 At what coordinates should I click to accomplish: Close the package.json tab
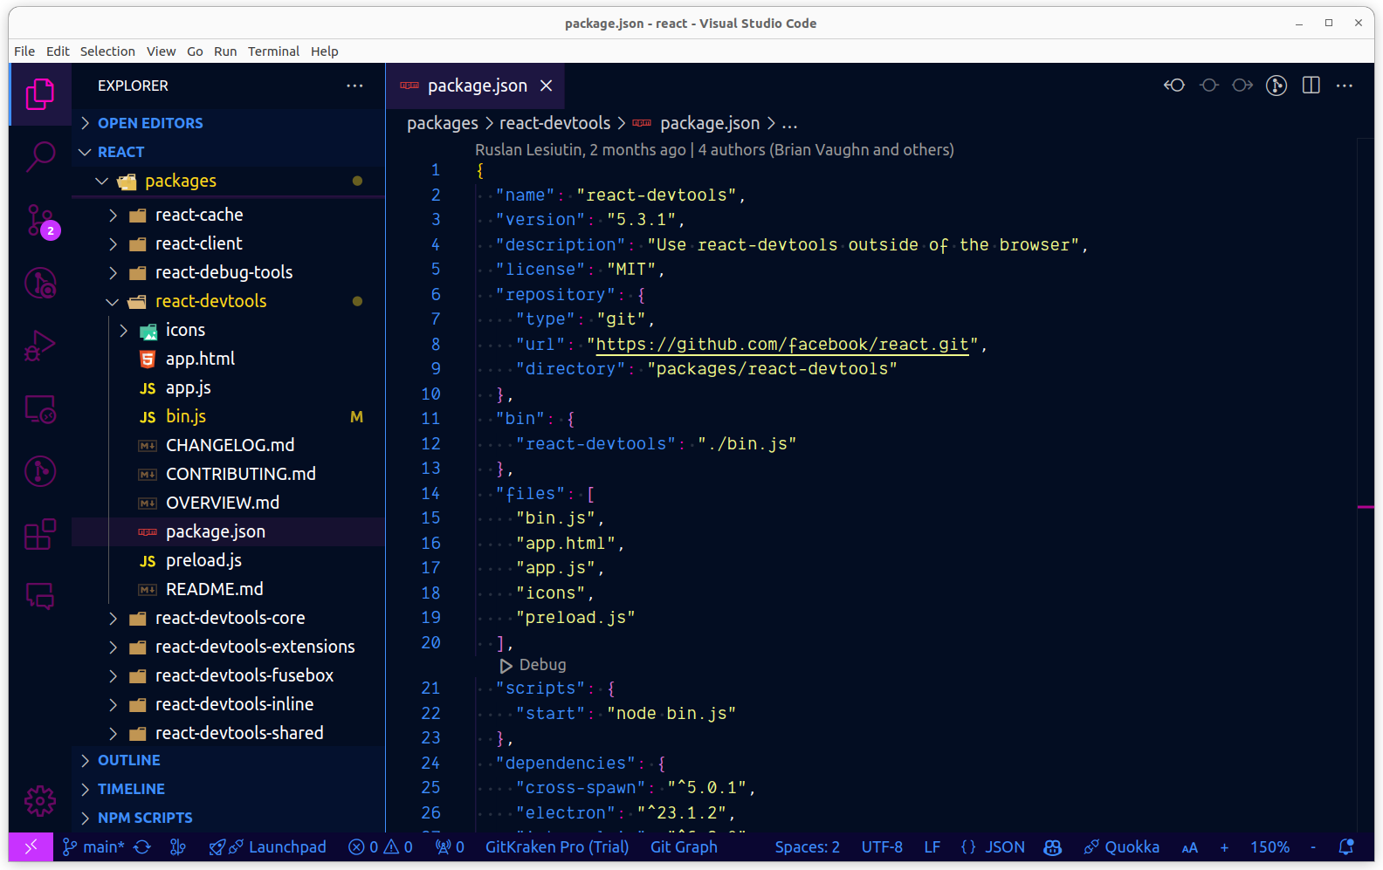[547, 86]
